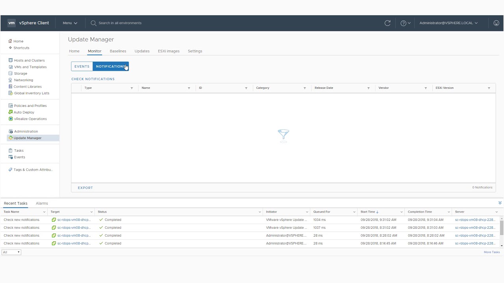The image size is (504, 283).
Task: Click the smiley feedback icon
Action: pos(496,23)
